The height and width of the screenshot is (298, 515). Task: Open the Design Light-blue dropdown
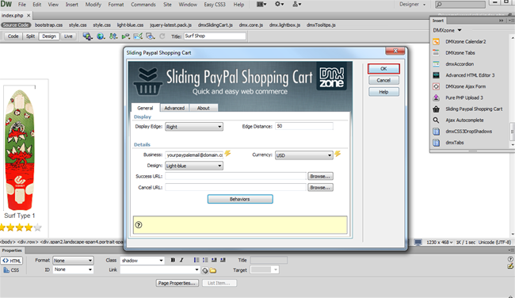[x=194, y=166]
